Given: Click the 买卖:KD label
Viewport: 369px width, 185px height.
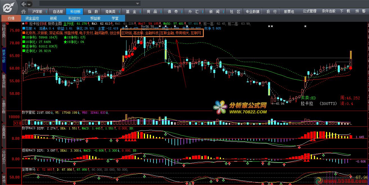Looking at the screenshot, I should [x=308, y=98].
